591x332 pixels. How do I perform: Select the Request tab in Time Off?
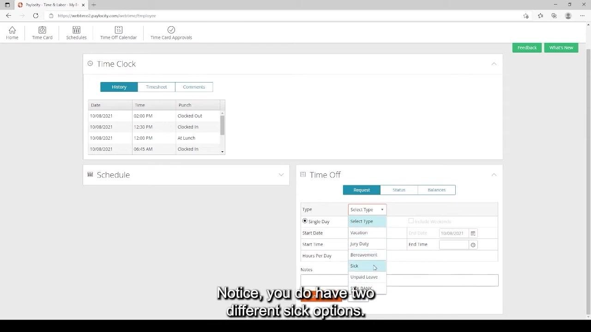coord(362,190)
